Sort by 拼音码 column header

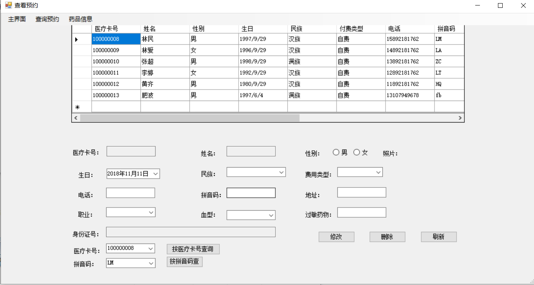[x=449, y=29]
